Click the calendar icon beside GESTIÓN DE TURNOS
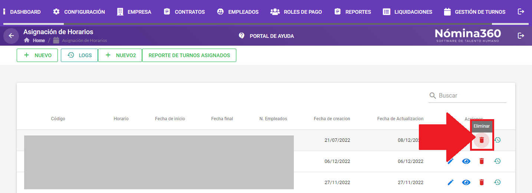 447,12
